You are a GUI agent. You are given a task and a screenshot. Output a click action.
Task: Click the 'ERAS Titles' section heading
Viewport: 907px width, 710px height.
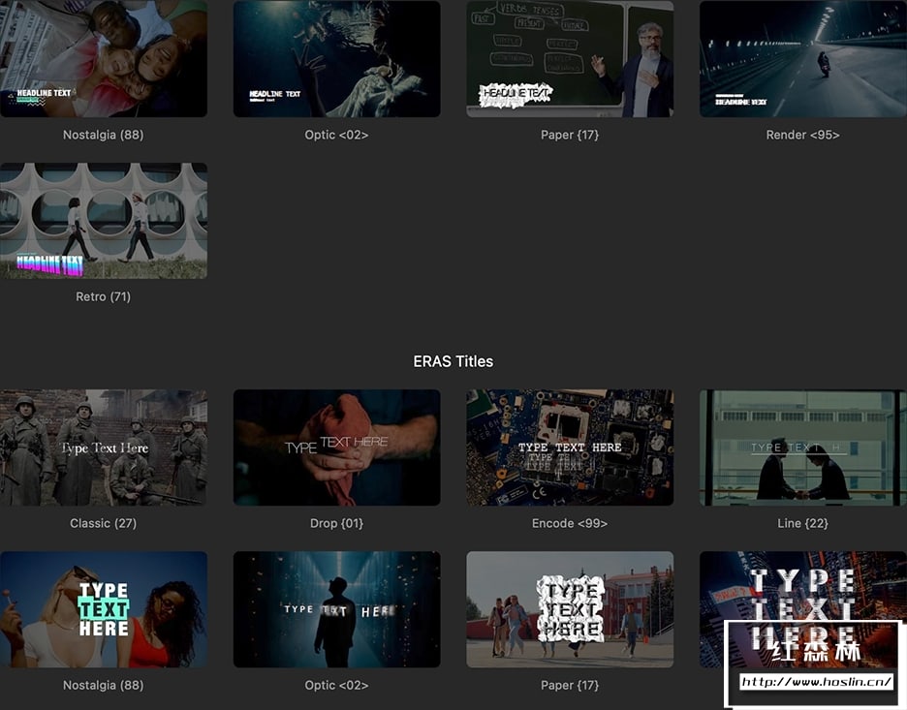pos(453,361)
